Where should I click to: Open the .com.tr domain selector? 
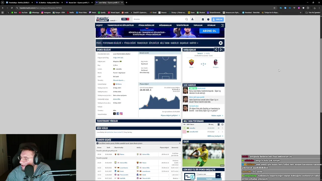click(113, 20)
